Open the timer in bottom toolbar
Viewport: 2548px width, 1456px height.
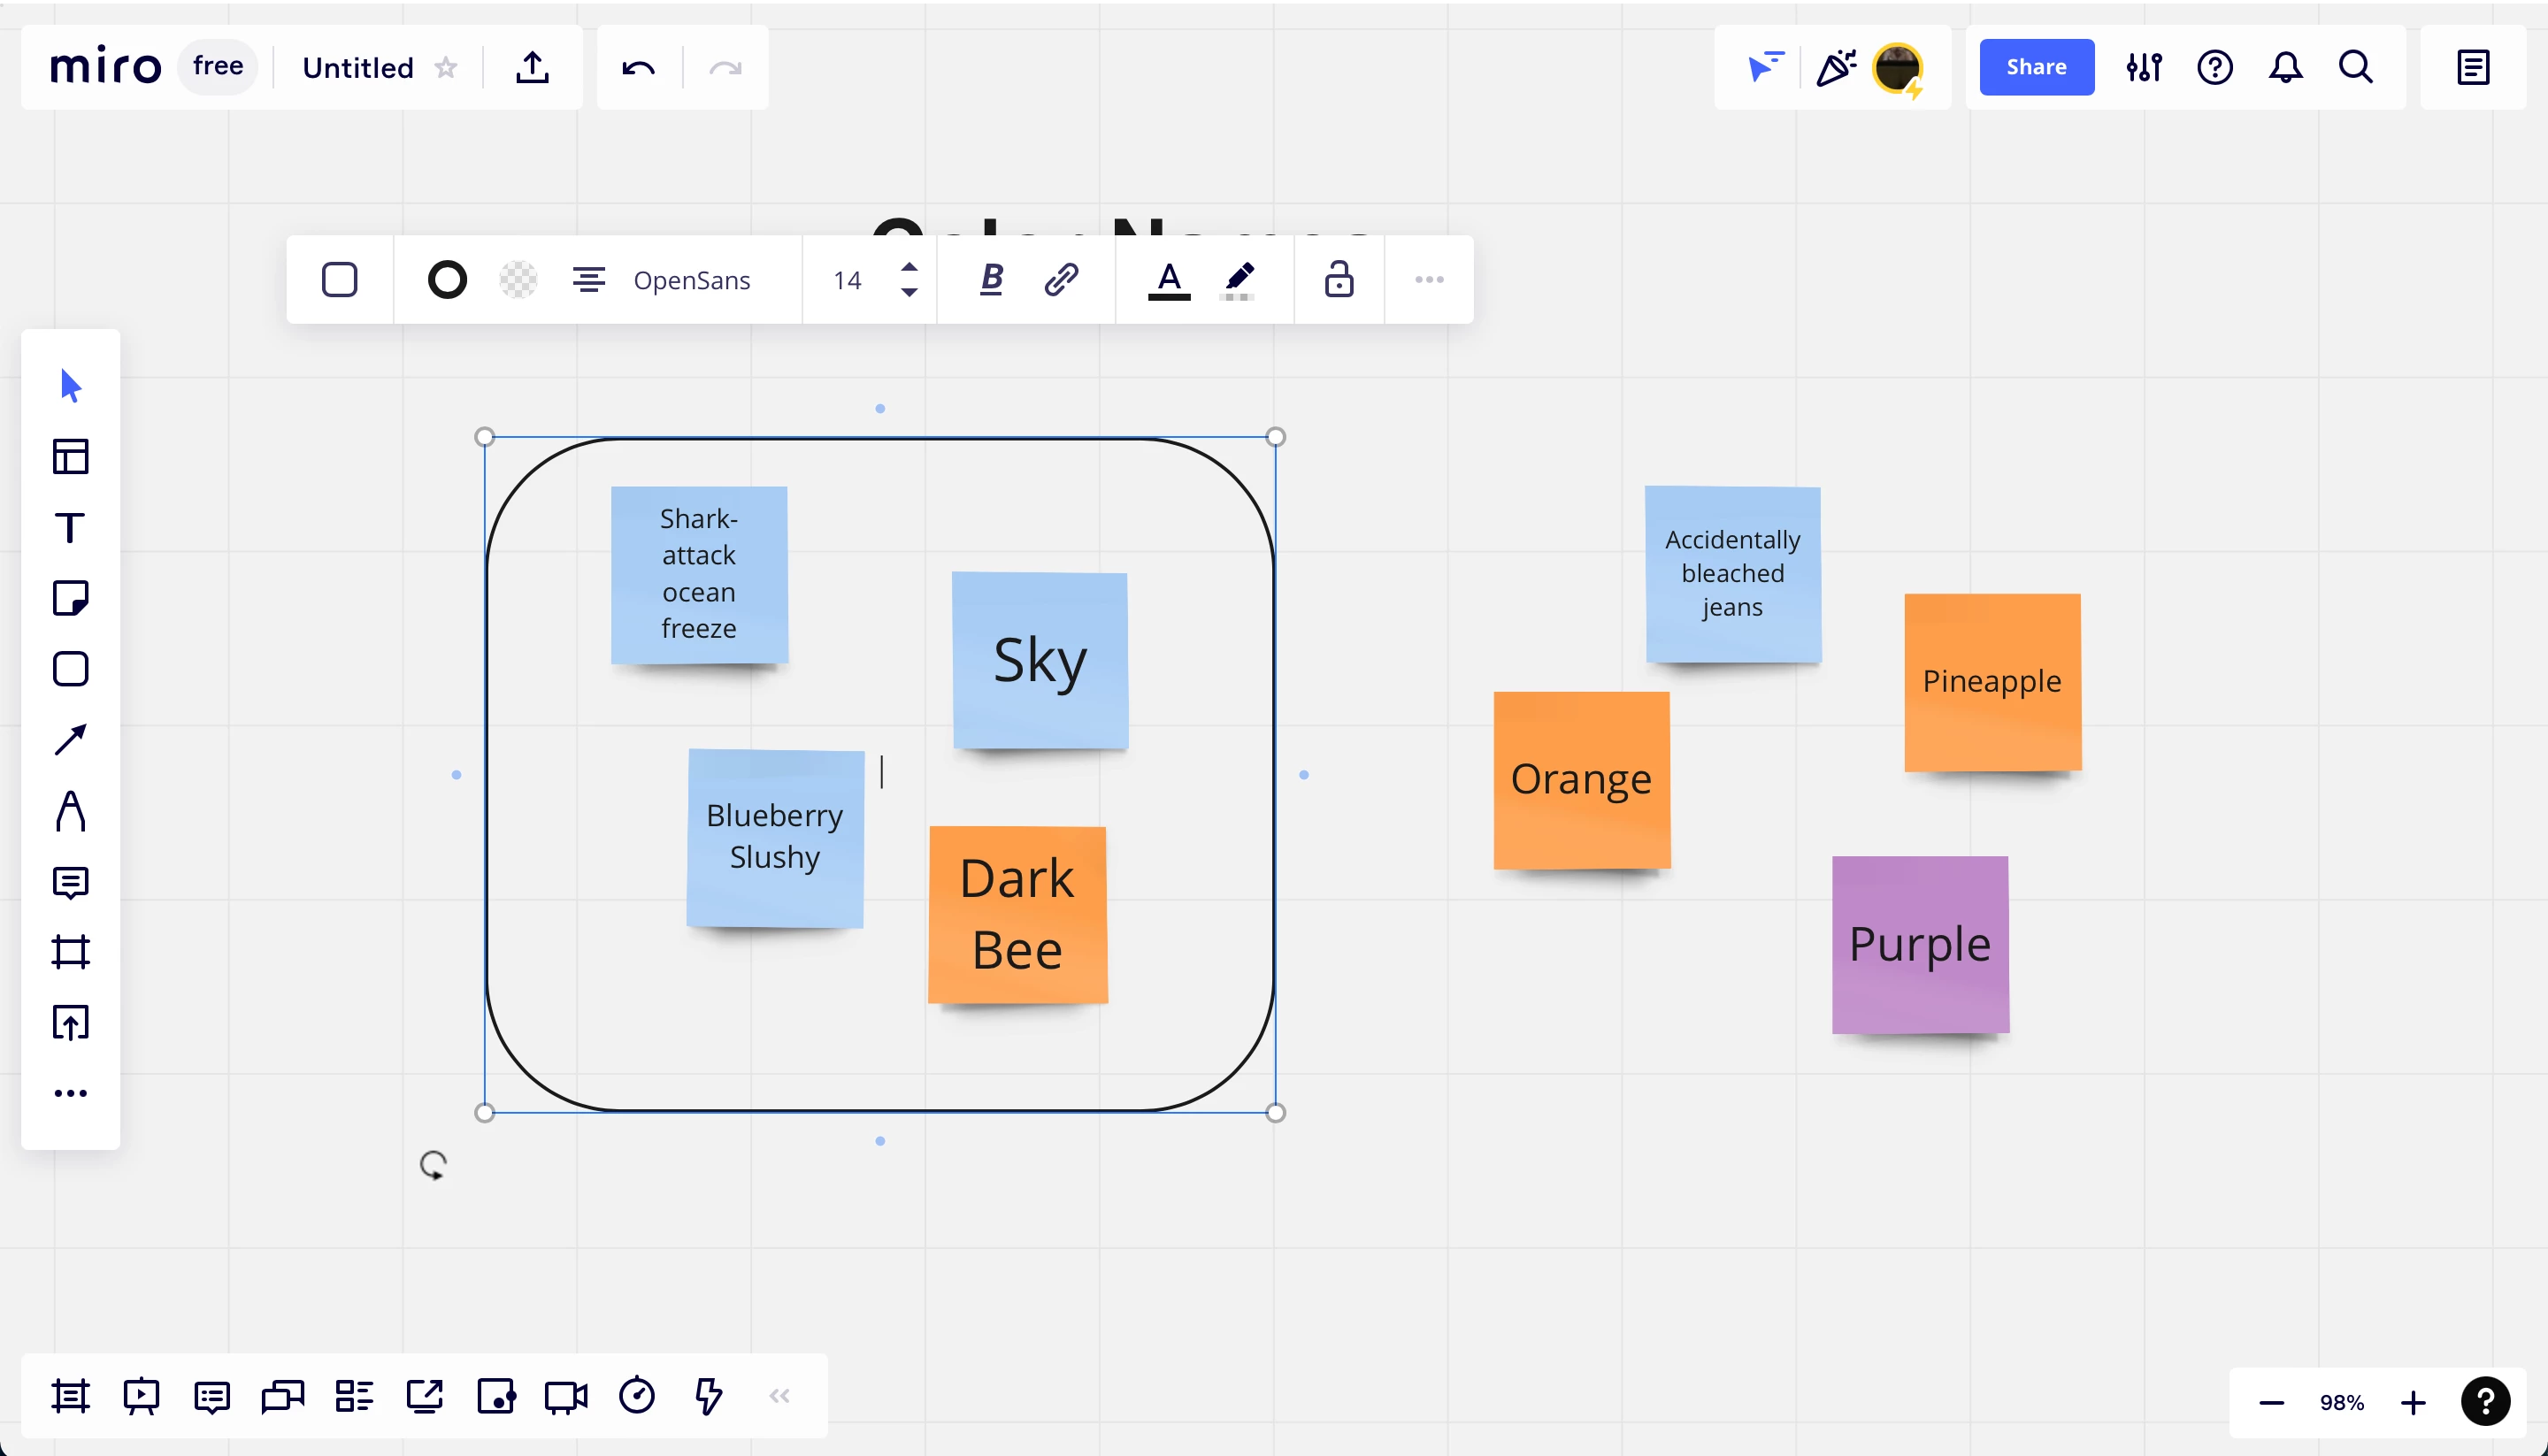pos(637,1396)
